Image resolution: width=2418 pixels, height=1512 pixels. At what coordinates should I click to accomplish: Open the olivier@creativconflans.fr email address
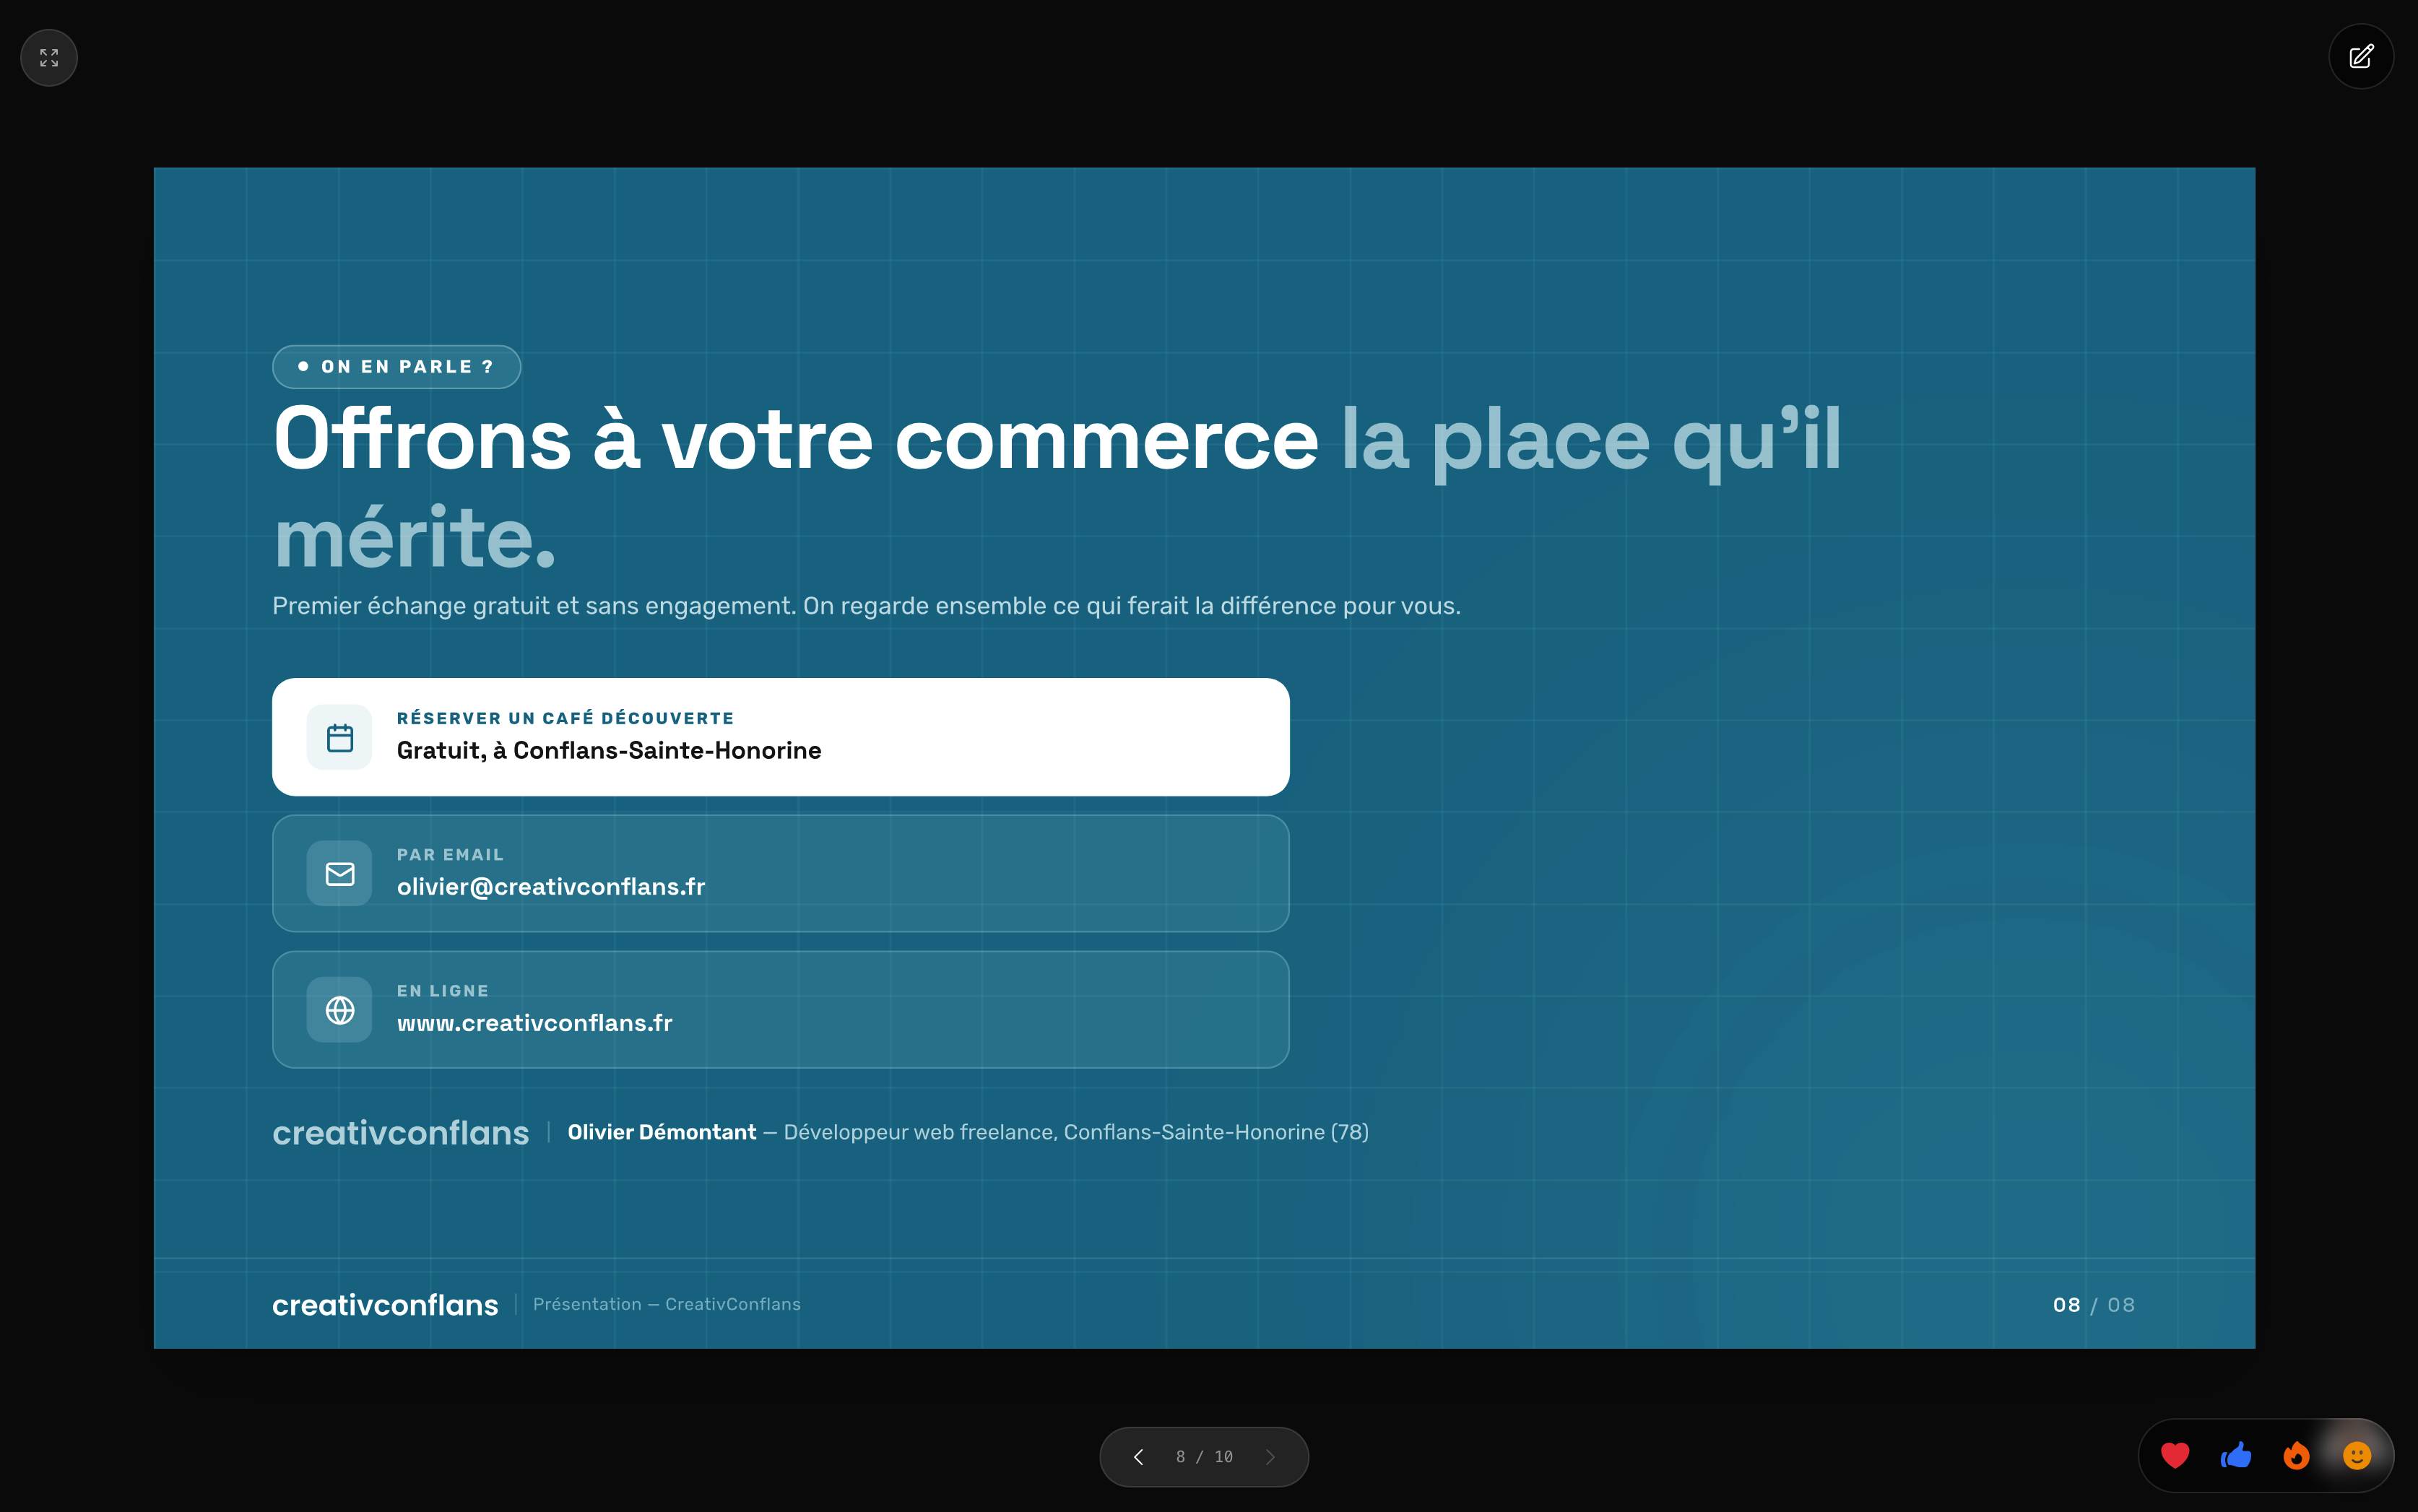[x=551, y=887]
